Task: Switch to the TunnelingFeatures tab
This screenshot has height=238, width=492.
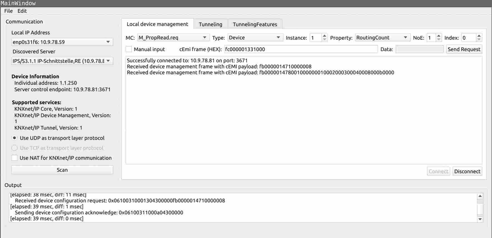Action: [x=255, y=24]
